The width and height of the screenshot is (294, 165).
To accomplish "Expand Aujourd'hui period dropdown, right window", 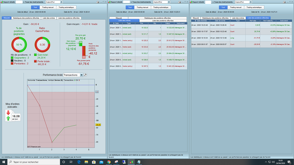I will coord(251,2).
